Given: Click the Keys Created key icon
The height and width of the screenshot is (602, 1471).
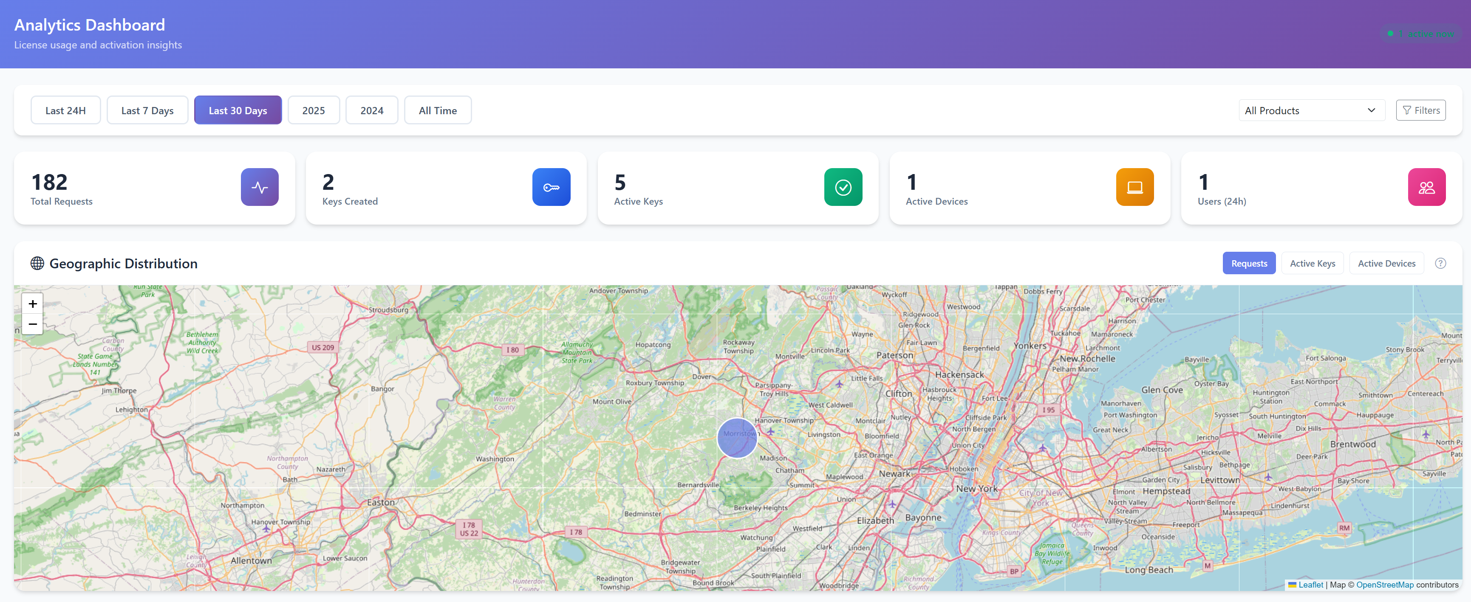Looking at the screenshot, I should coord(551,187).
